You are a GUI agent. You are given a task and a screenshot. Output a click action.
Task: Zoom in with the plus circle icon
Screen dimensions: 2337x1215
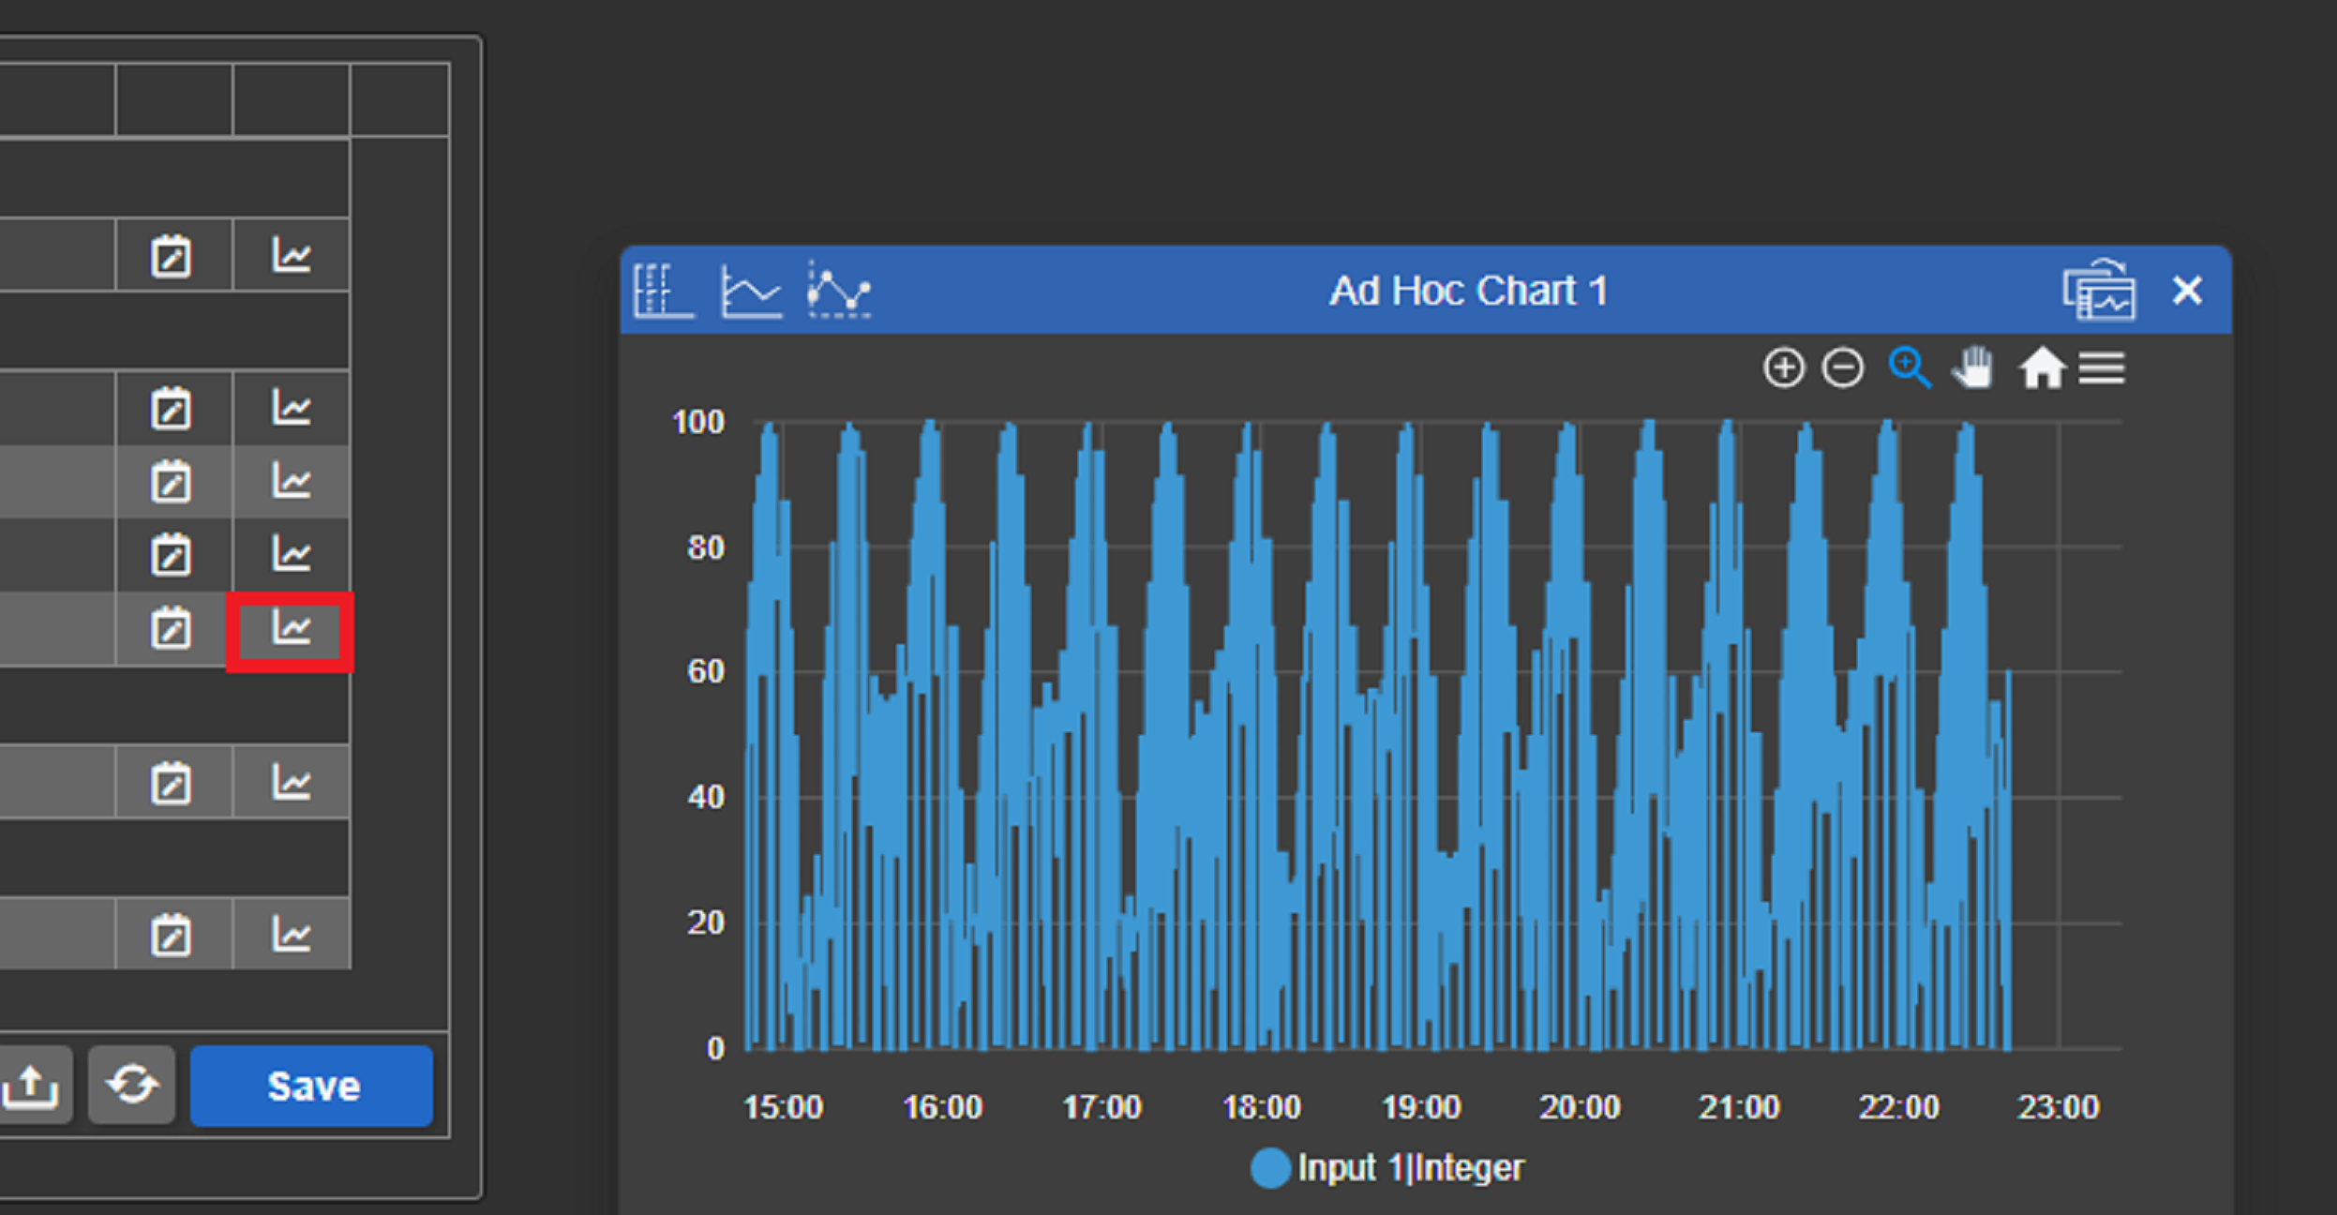pyautogui.click(x=1783, y=367)
